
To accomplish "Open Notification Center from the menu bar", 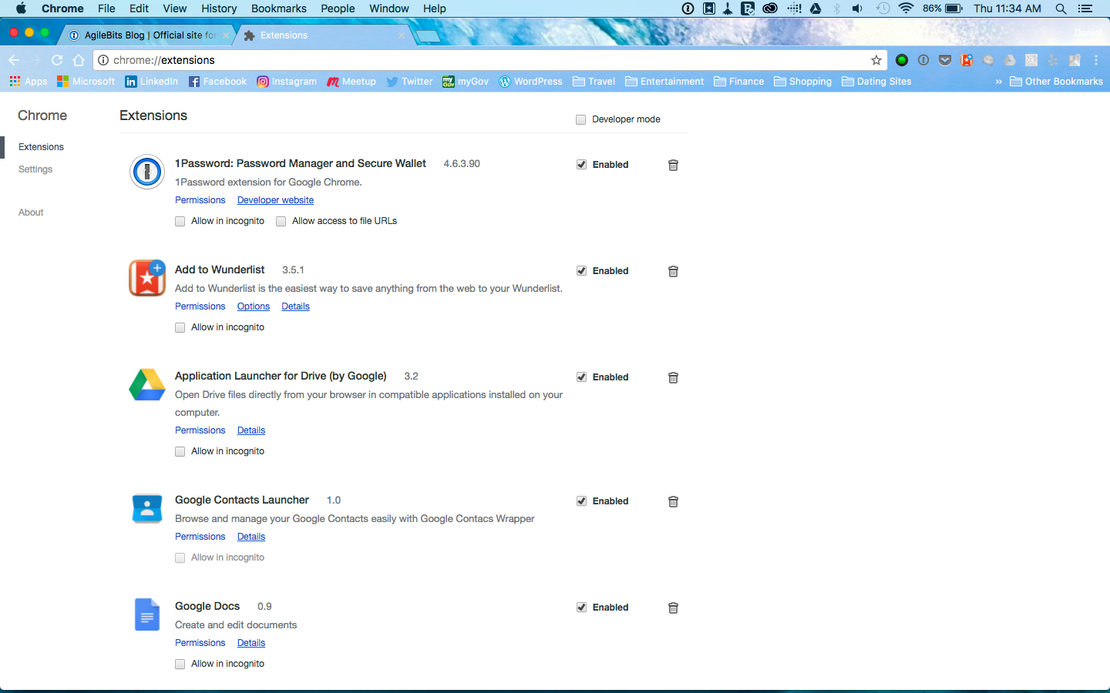I will click(1085, 8).
